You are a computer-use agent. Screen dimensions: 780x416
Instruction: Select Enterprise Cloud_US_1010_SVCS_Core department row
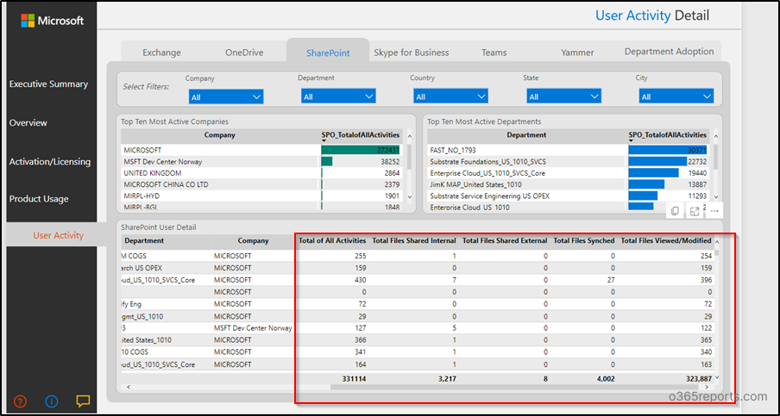[569, 173]
